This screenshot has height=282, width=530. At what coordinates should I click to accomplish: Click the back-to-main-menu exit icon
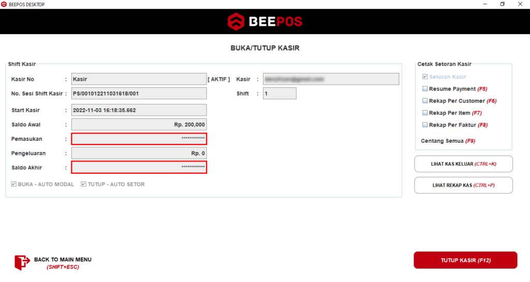[x=22, y=263]
